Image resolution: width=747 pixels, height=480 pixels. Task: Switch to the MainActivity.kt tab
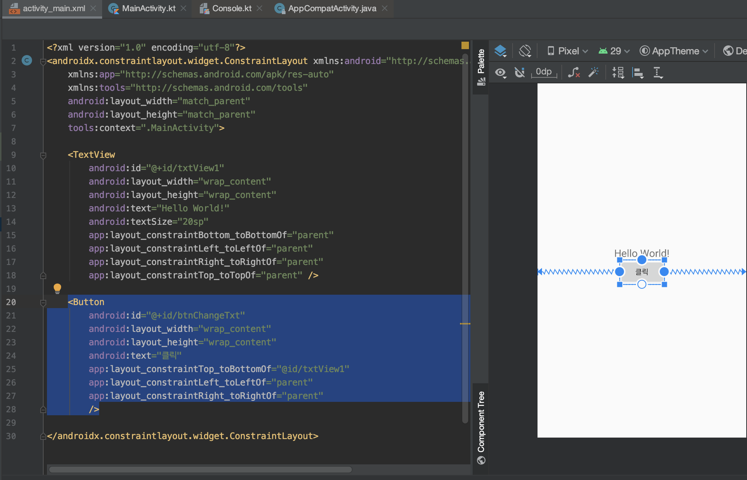[x=148, y=8]
